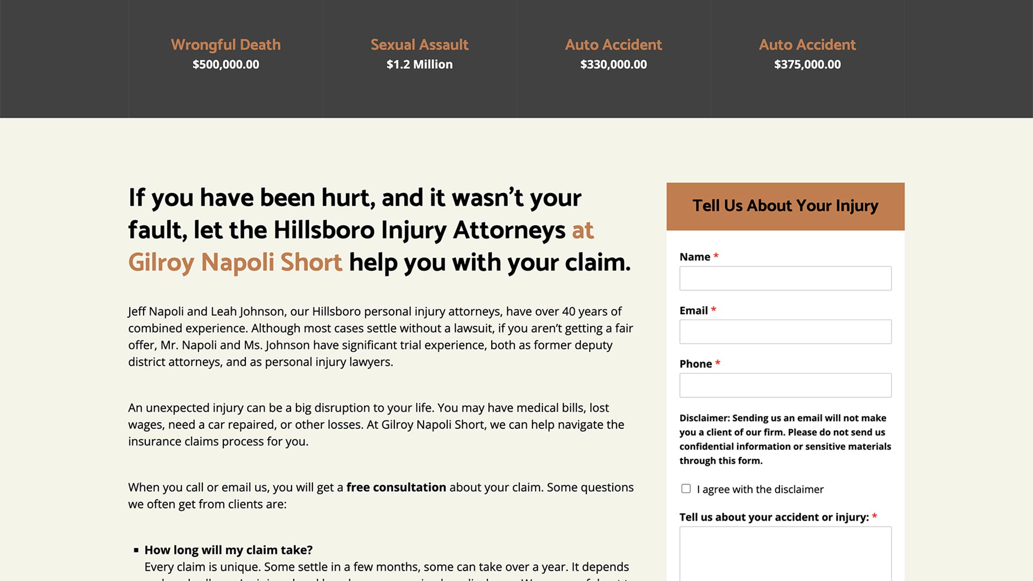Screen dimensions: 1033x581
Task: Click the orange Tell Us About Injury banner
Action: pos(786,206)
